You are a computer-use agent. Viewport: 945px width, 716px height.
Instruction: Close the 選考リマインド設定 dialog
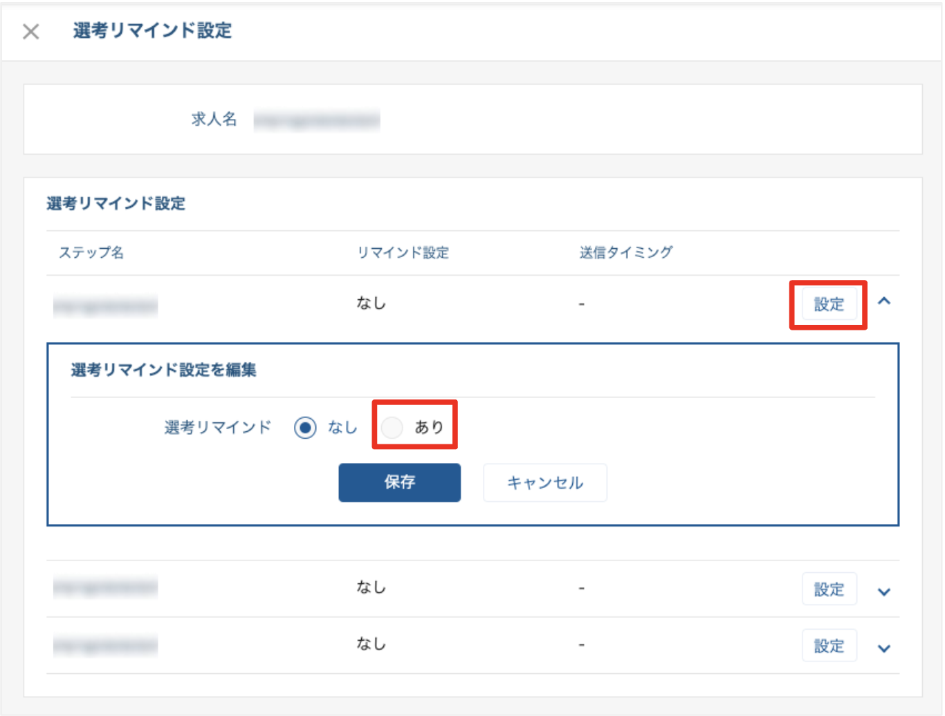(30, 32)
